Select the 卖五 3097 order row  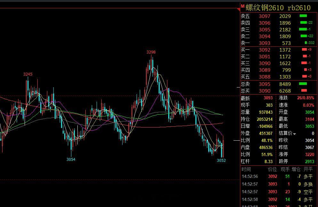point(279,16)
